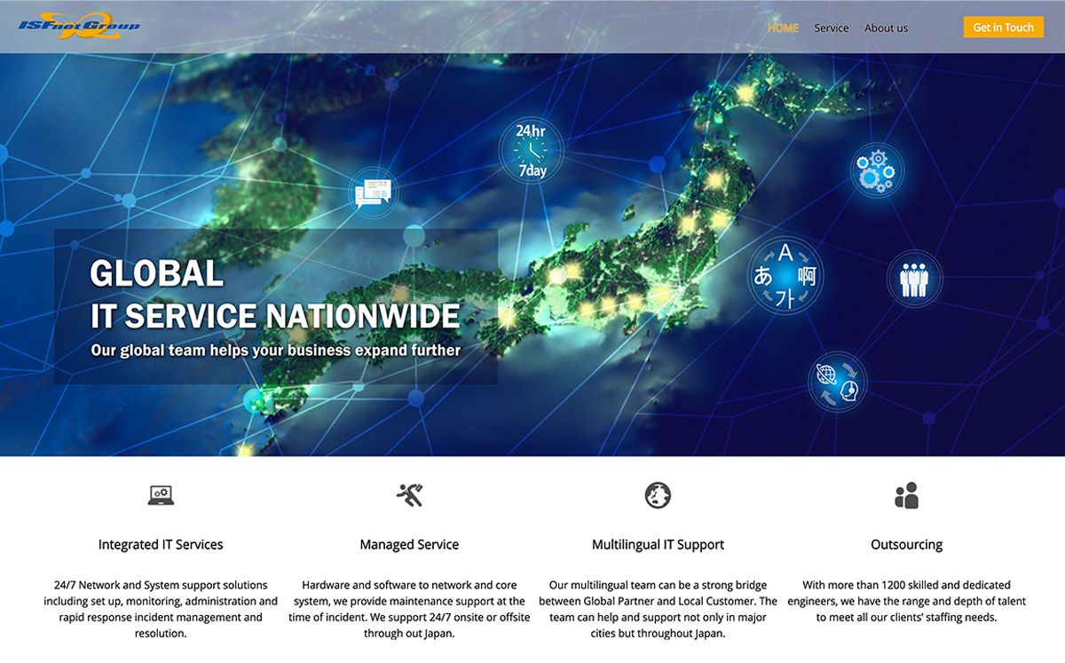The width and height of the screenshot is (1065, 663).
Task: Go to the About us page
Action: pos(886,28)
